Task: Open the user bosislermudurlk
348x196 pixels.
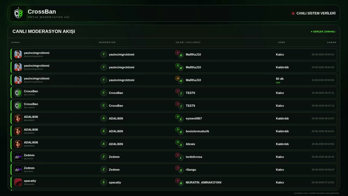Action: coord(197,131)
